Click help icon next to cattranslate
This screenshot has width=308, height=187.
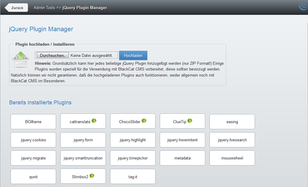[94, 121]
